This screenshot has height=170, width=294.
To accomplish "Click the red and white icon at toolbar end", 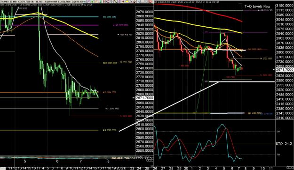I will (x=150, y=1).
